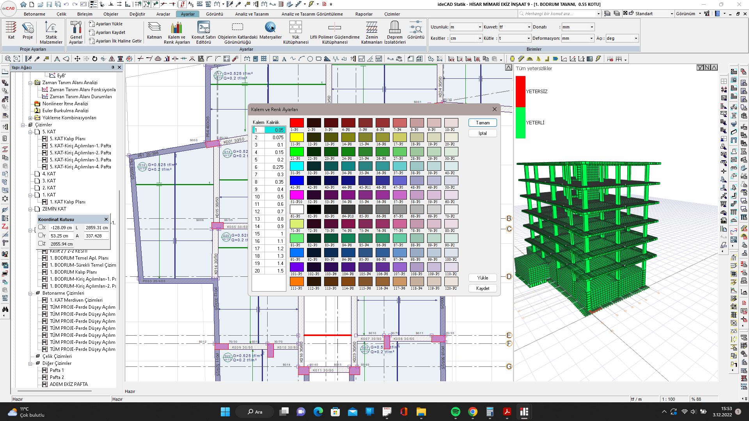Select pen row 2 with thickness 0.075
The image size is (749, 421).
coord(269,138)
